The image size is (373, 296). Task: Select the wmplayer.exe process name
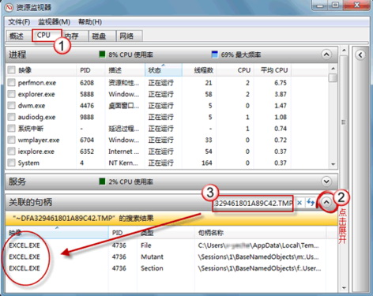(39, 140)
